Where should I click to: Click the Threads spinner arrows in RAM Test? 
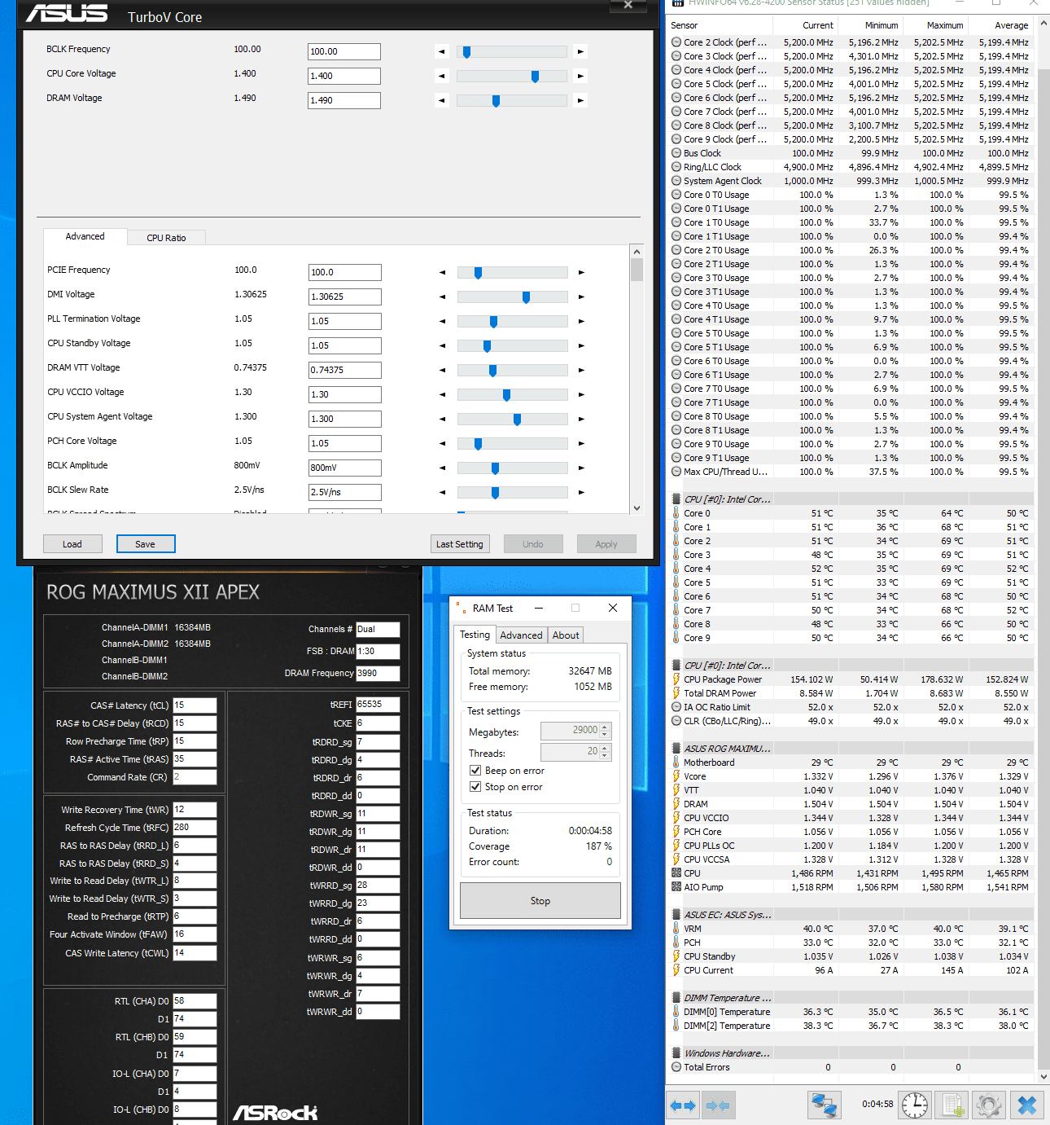[x=605, y=752]
